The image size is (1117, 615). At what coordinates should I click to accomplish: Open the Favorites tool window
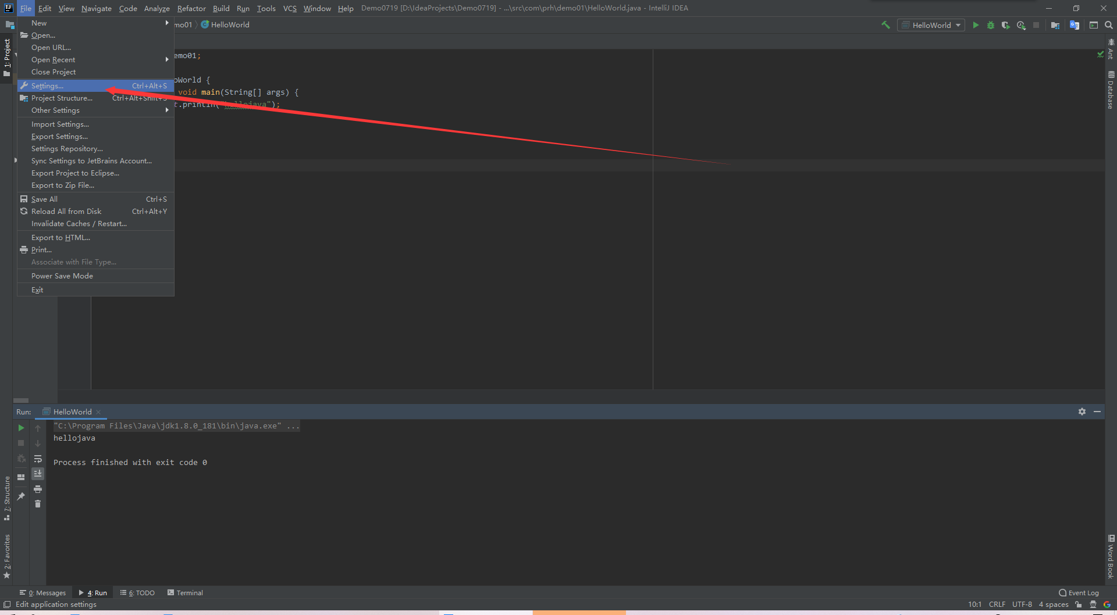[x=7, y=556]
